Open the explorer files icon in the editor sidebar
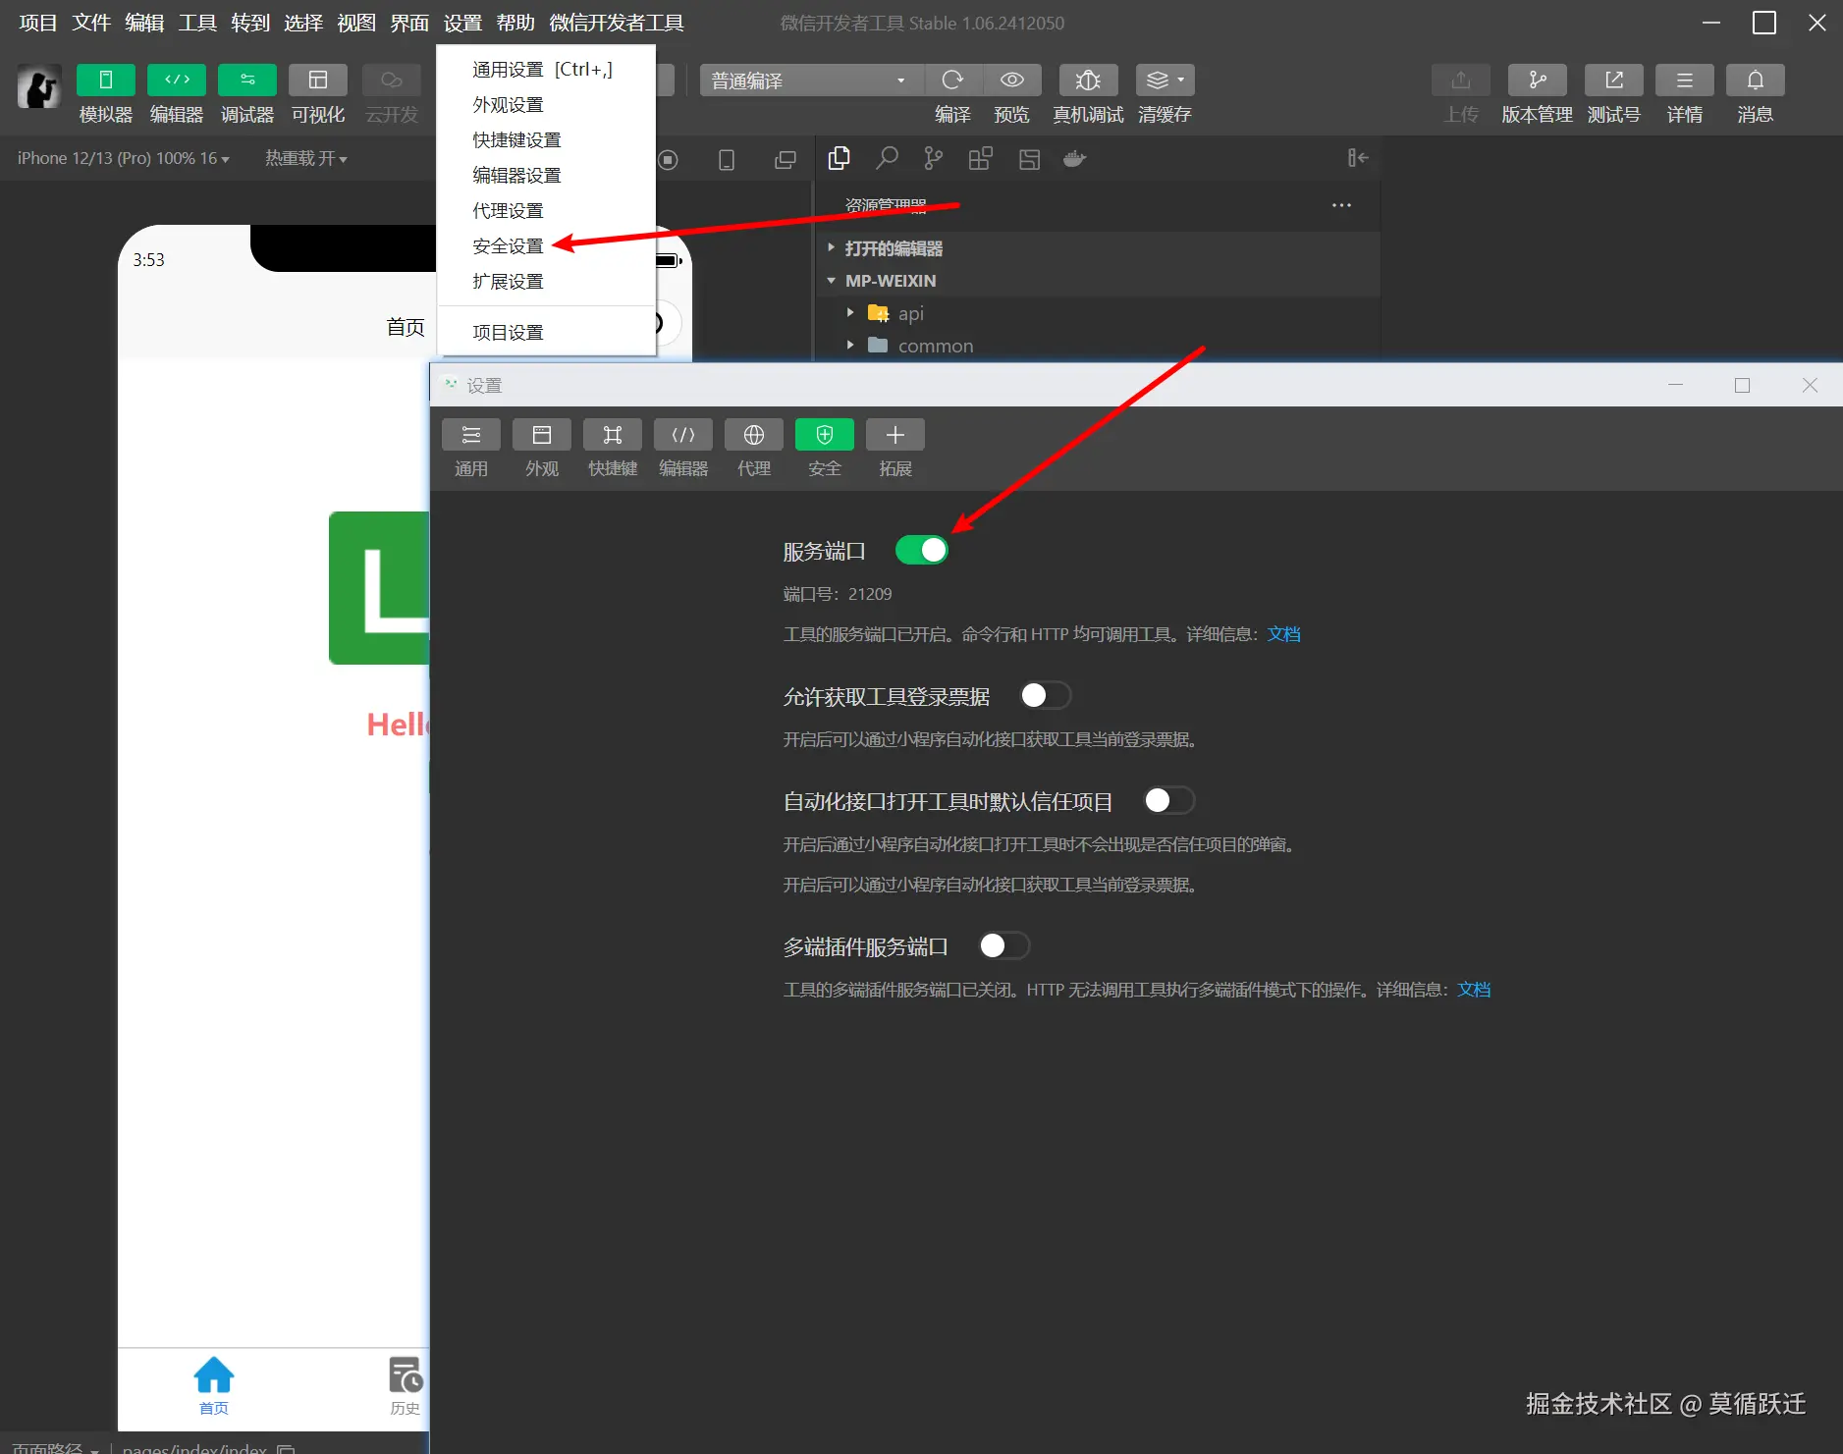The width and height of the screenshot is (1843, 1454). (840, 159)
